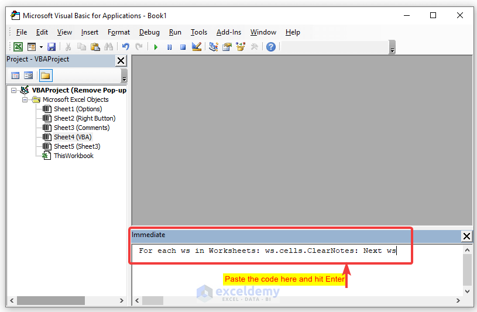Click Immediate window scroll up arrow

(467, 250)
